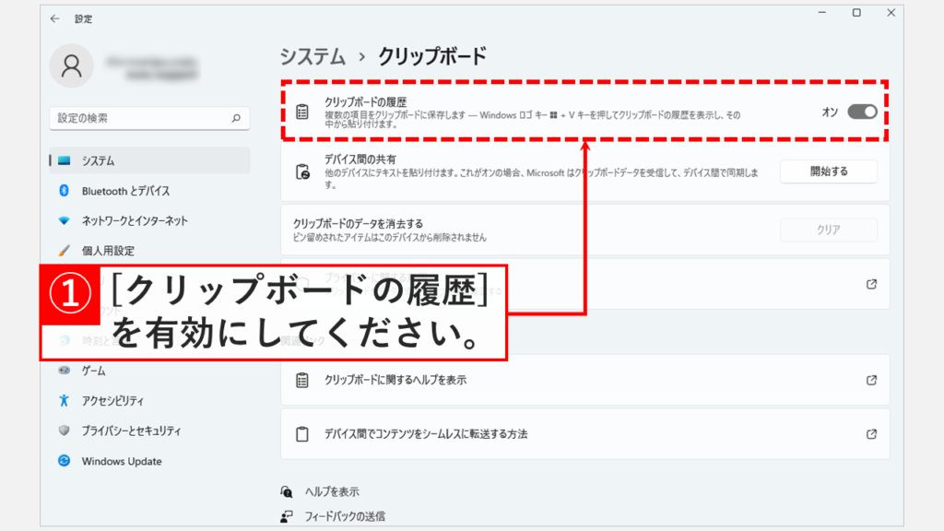Select システム in the sidebar
Image resolution: width=944 pixels, height=531 pixels.
(98, 160)
